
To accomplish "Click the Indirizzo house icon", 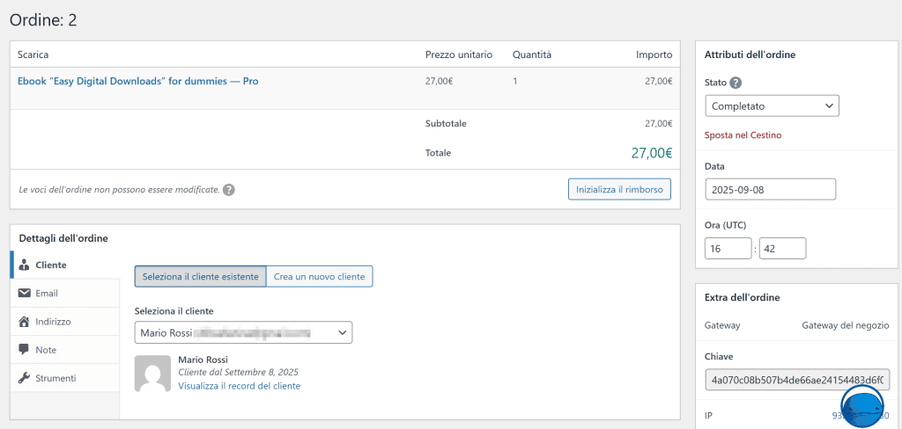I will 24,322.
